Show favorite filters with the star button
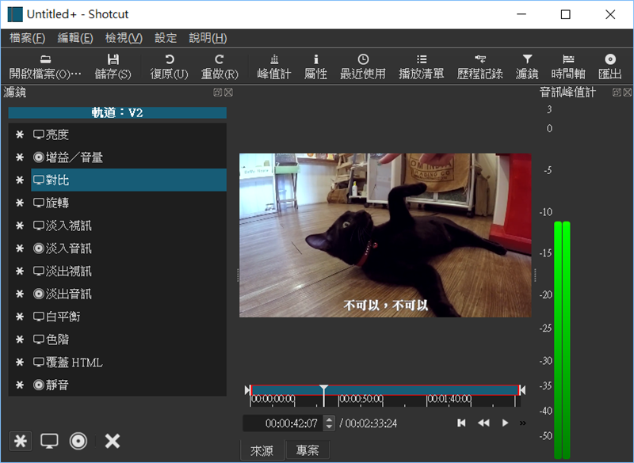Viewport: 634px width, 463px height. 21,442
